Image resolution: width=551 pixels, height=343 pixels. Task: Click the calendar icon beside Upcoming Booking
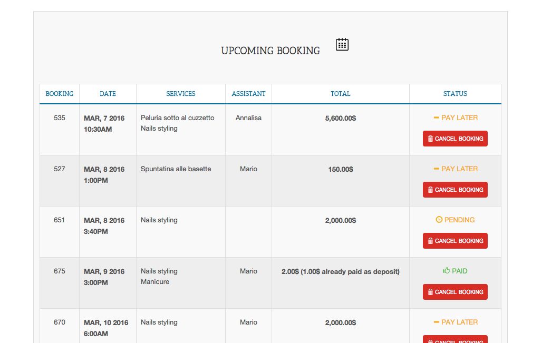(x=342, y=45)
